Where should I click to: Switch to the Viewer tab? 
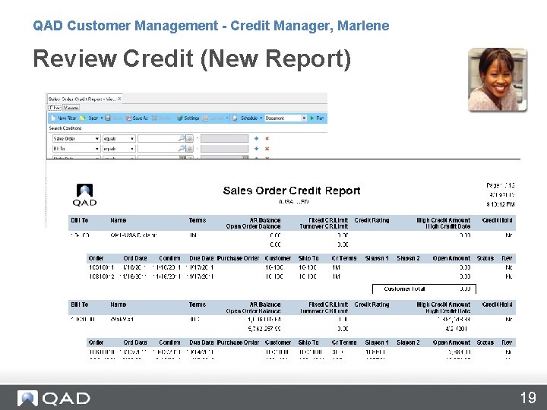click(x=71, y=108)
